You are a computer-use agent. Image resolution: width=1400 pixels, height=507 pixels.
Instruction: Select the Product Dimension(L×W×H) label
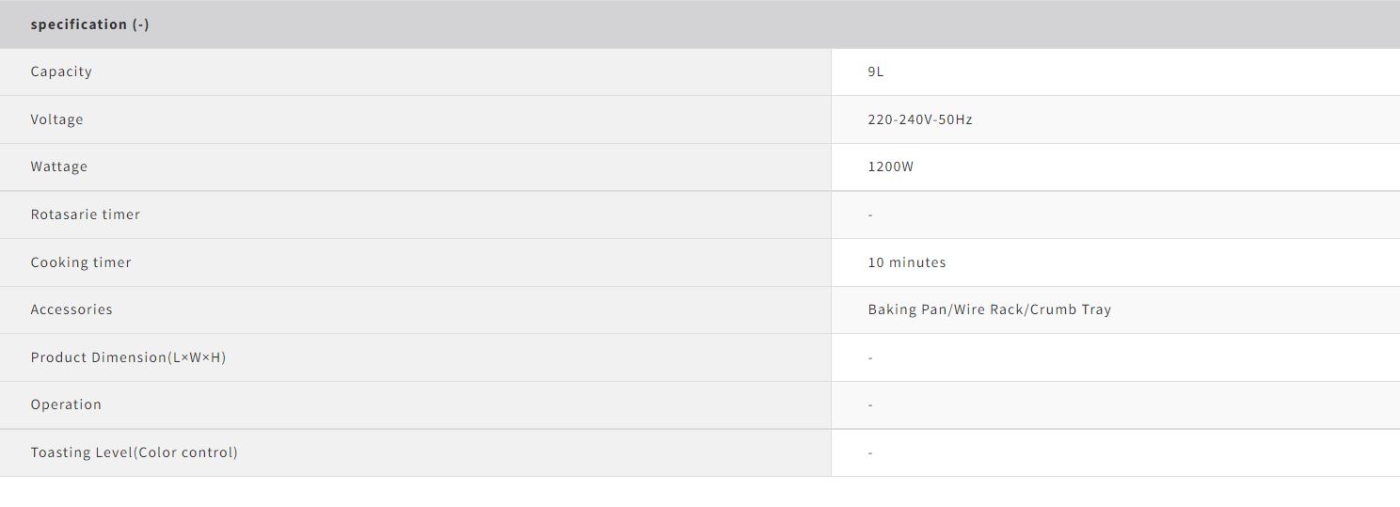point(128,357)
